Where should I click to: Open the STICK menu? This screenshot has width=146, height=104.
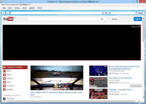pos(40,8)
